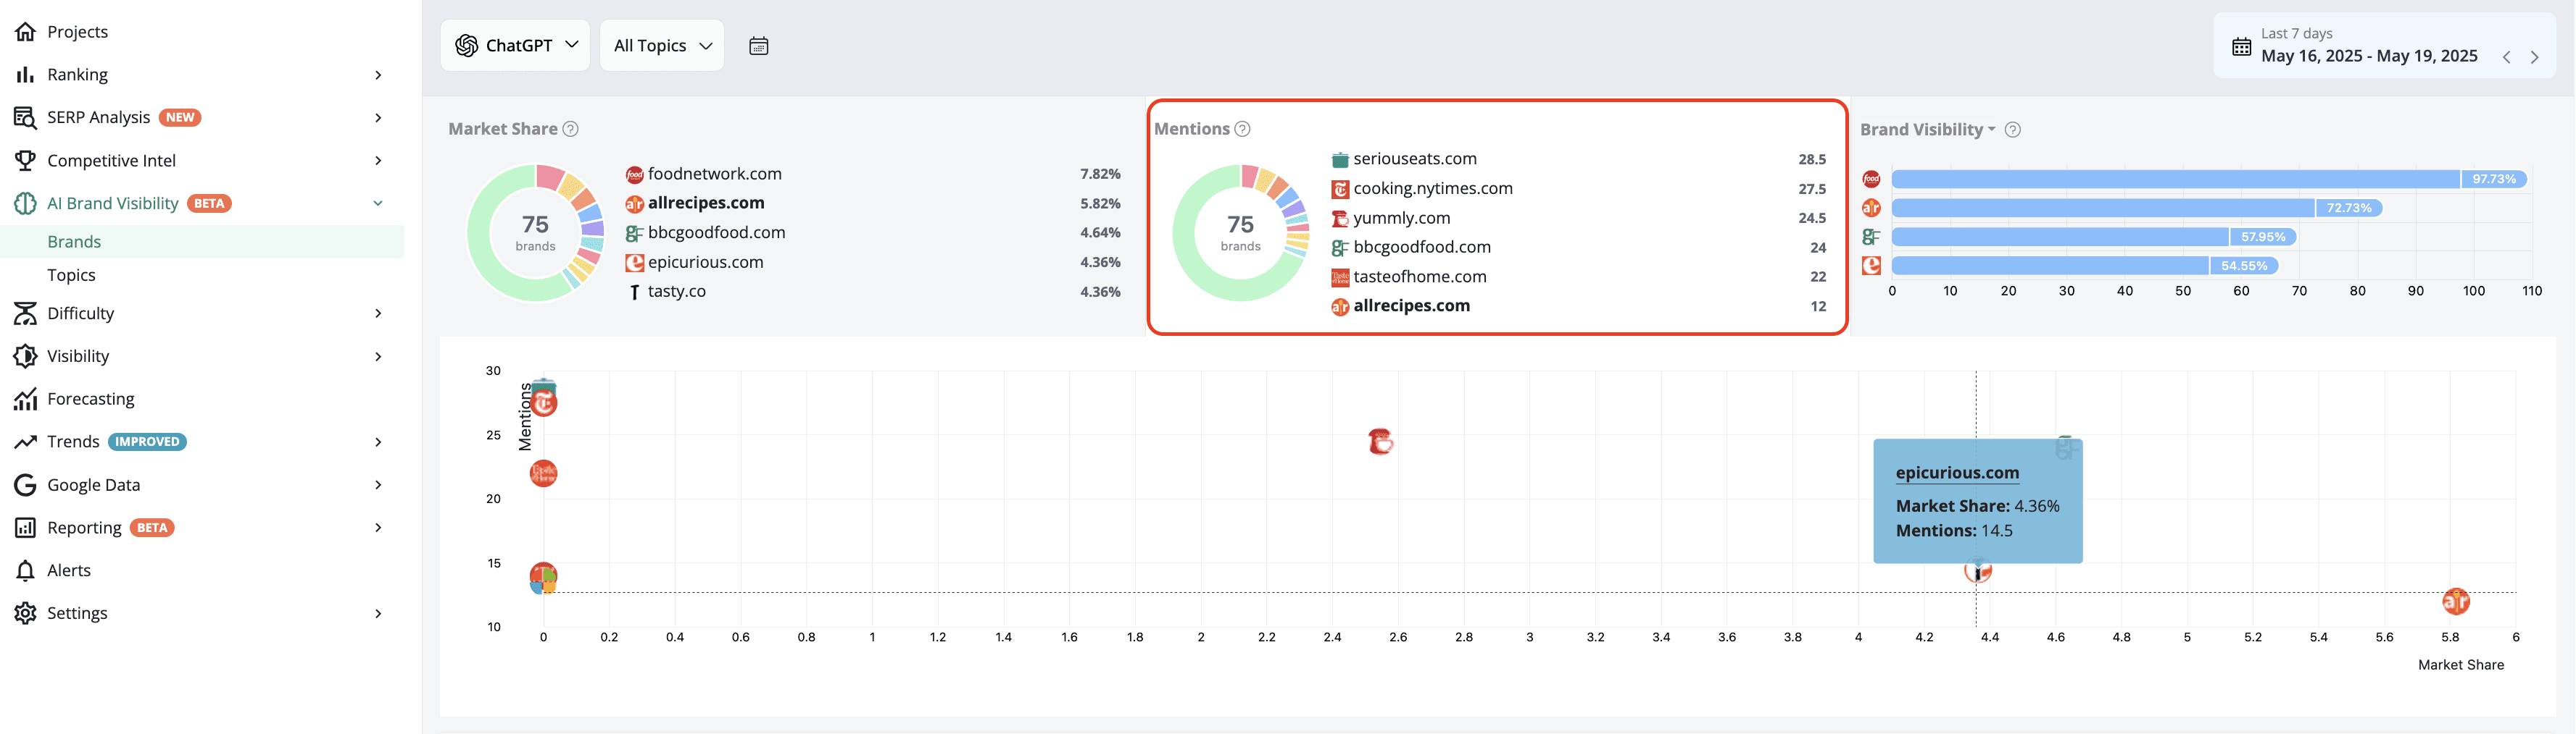Go to next date range arrow
Image resolution: width=2576 pixels, height=734 pixels.
tap(2534, 57)
